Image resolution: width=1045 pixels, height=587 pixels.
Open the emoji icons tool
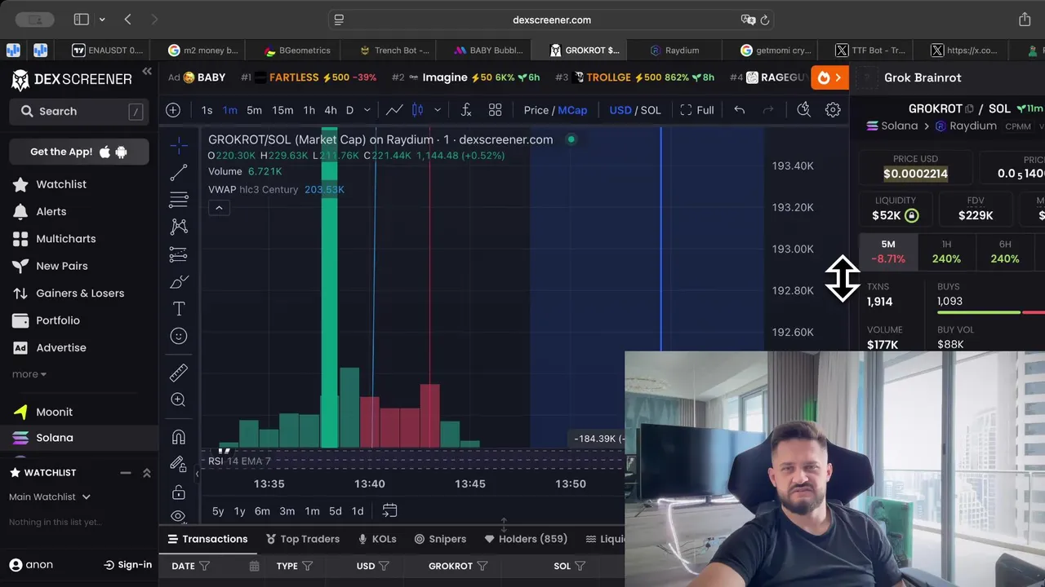point(179,336)
